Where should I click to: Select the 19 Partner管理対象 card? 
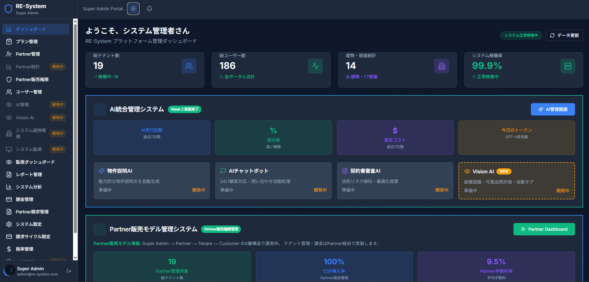point(172,267)
